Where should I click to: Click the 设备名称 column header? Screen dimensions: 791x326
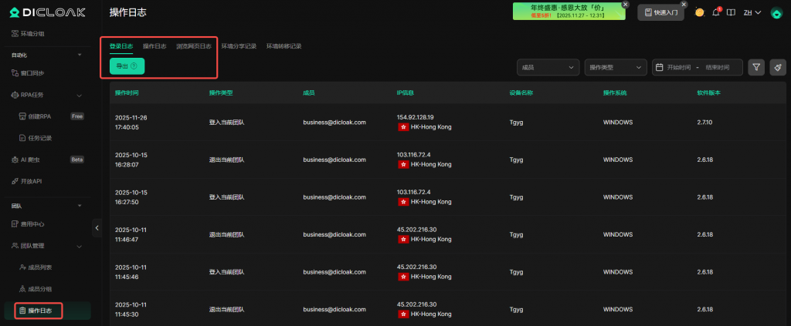pos(521,93)
